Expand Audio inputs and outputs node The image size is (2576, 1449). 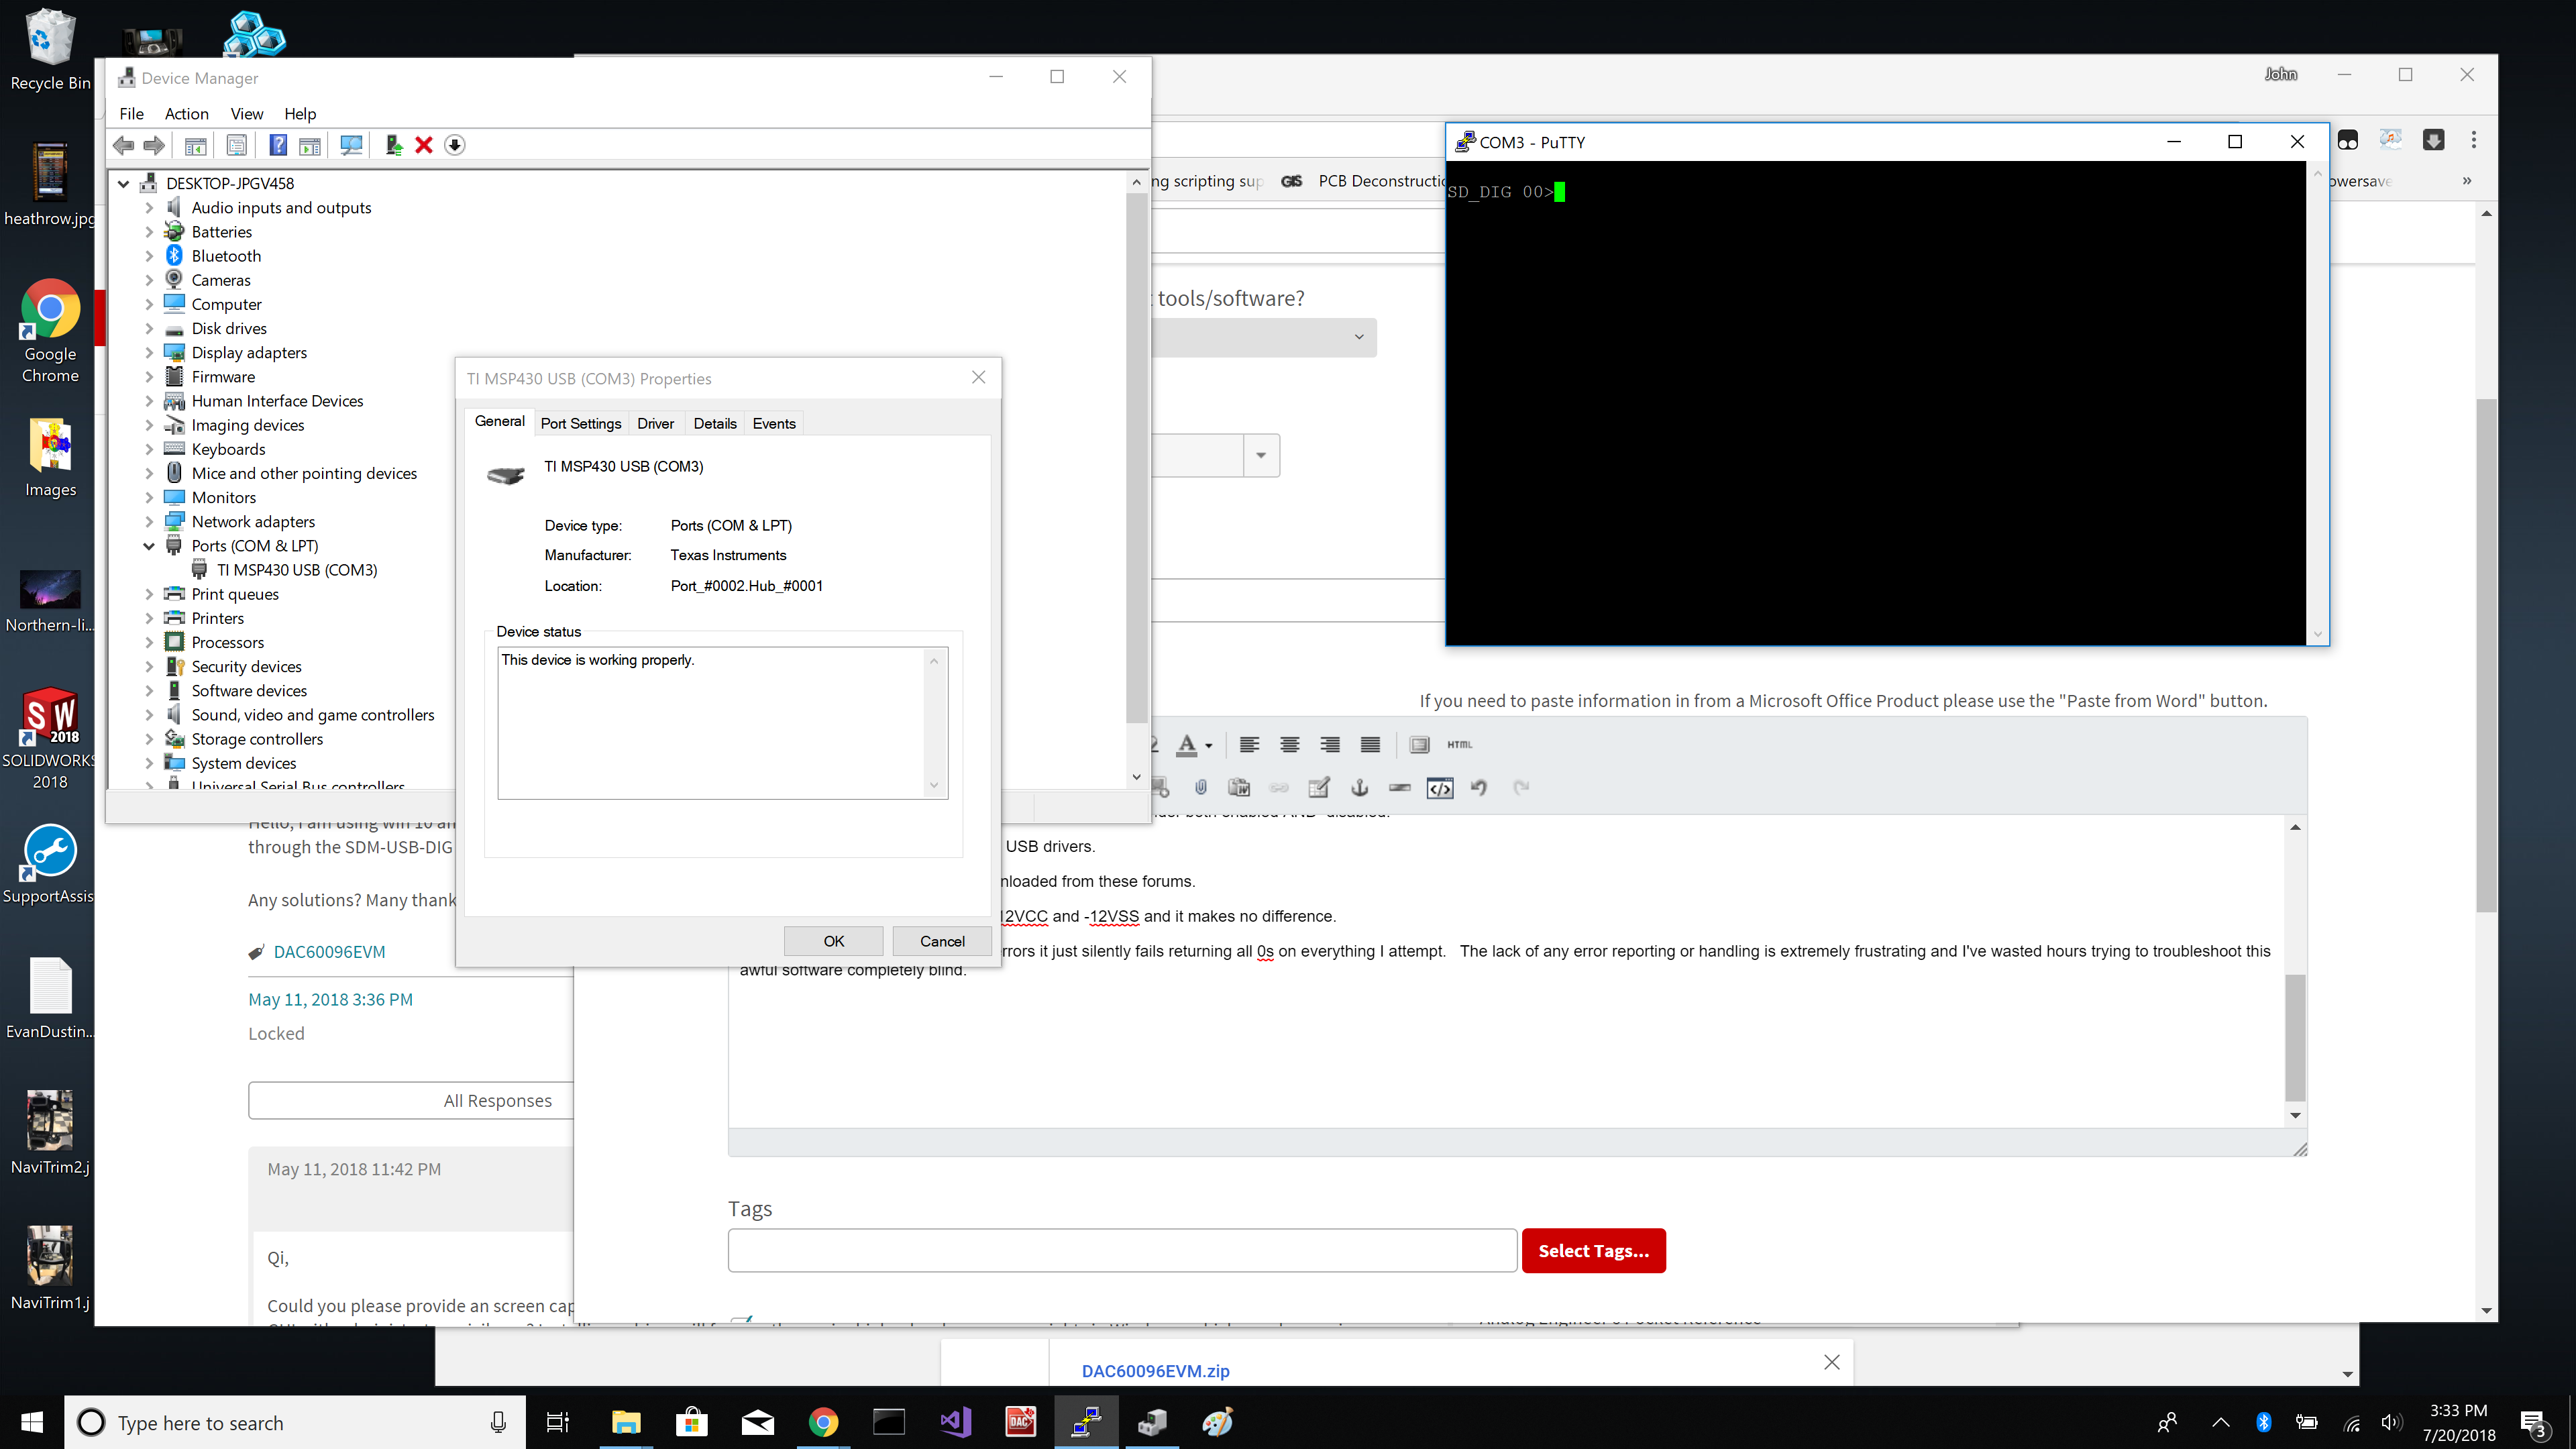click(149, 208)
